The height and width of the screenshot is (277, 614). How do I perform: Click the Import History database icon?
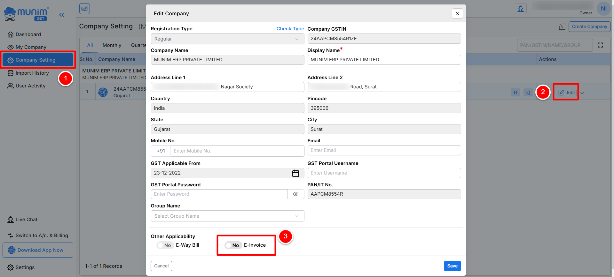[x=11, y=73]
